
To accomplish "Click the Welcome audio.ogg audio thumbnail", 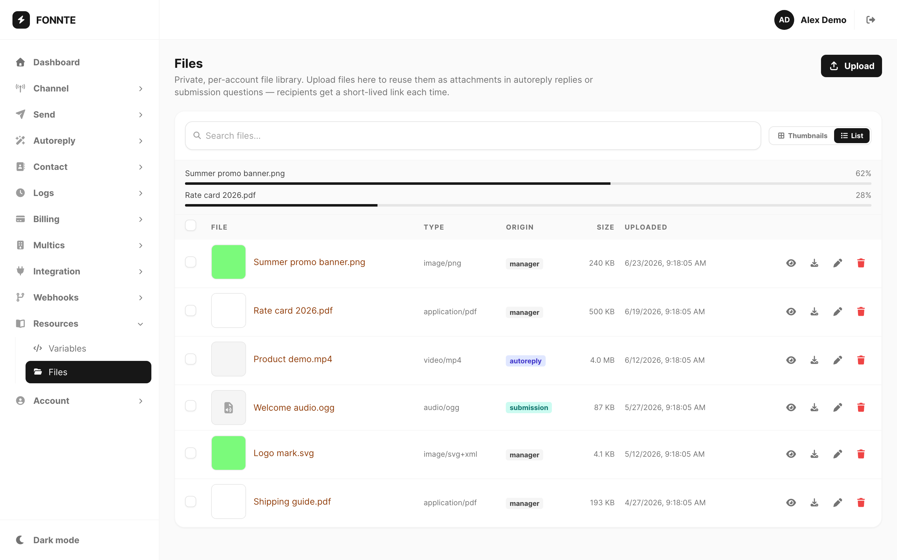I will [228, 408].
